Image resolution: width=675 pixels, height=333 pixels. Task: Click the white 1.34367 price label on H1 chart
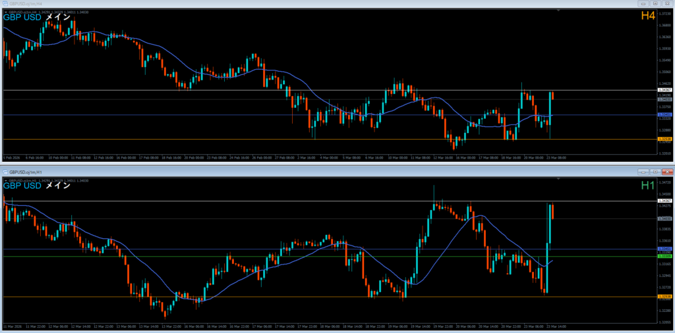[664, 201]
